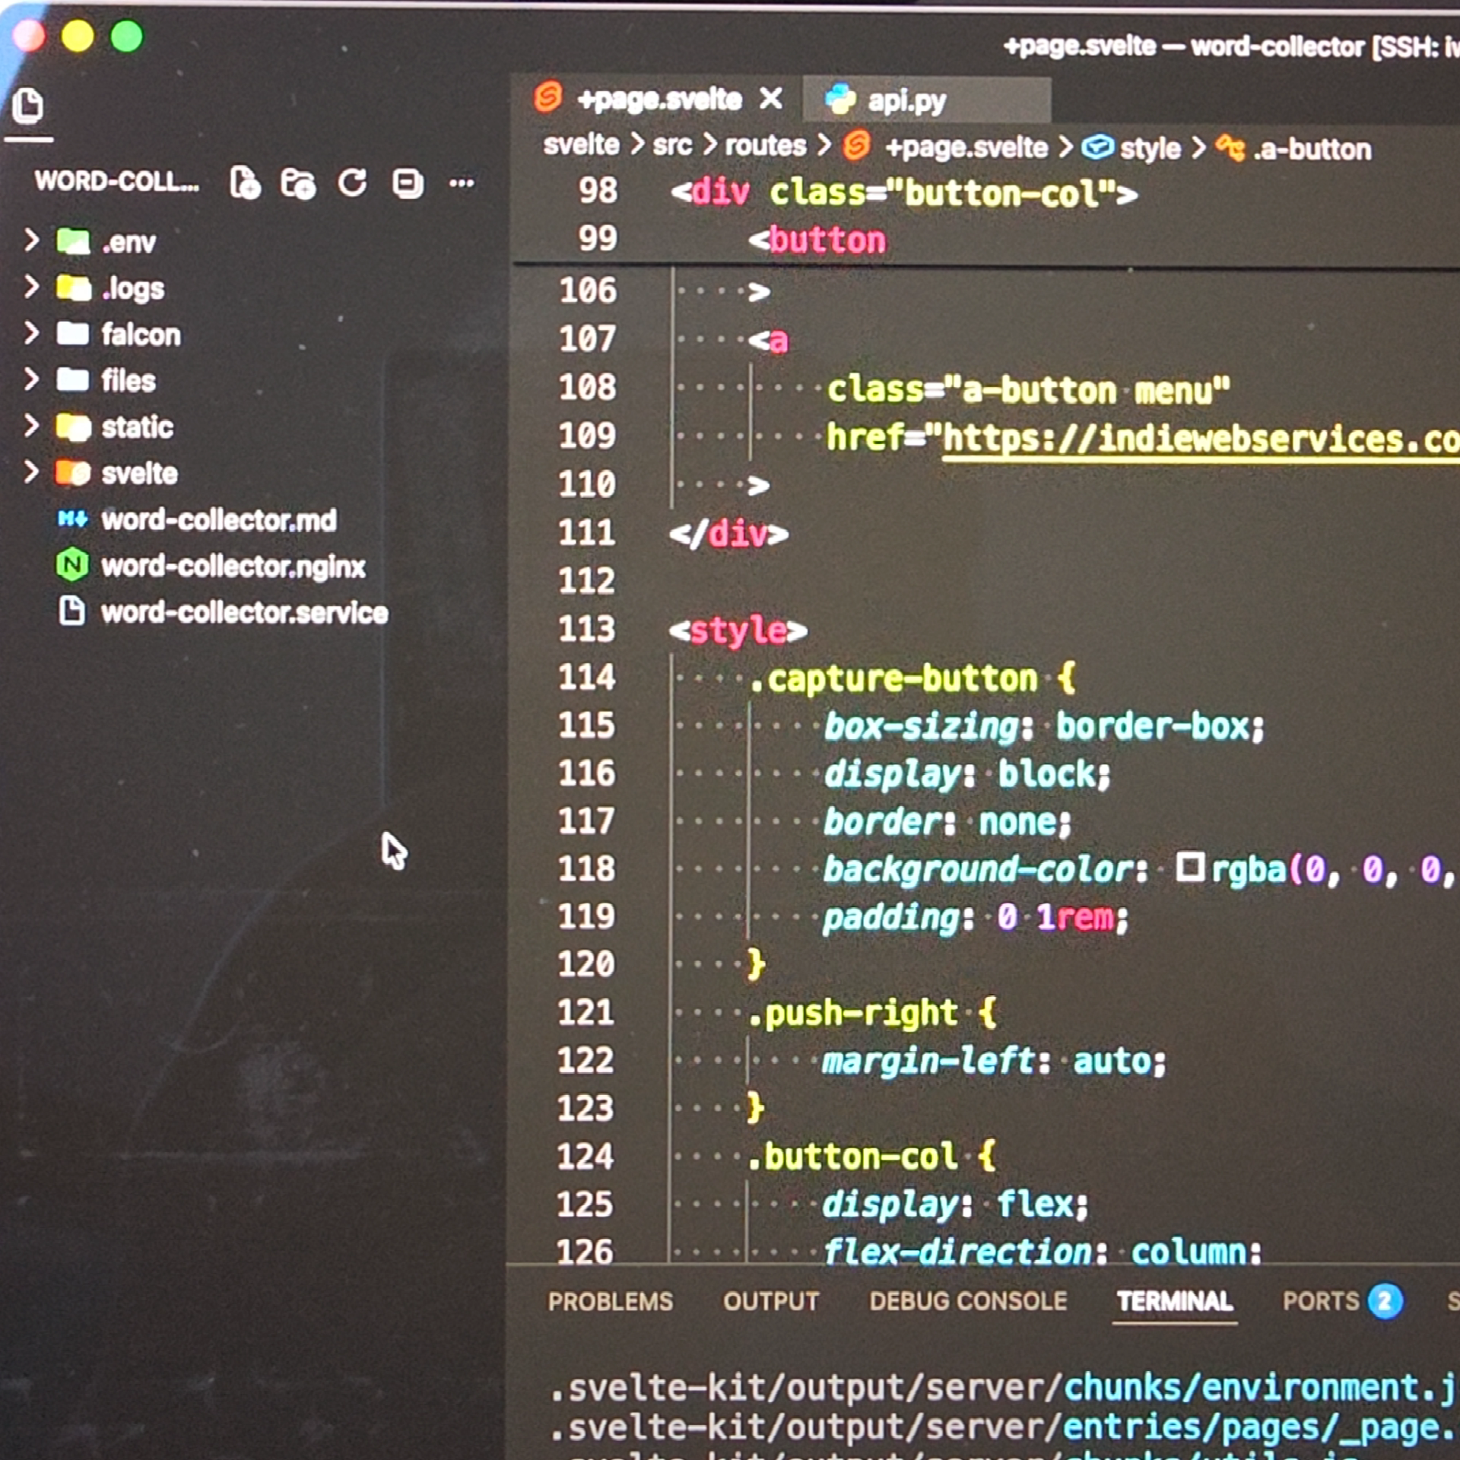Switch to the Debug Console panel tab

968,1301
